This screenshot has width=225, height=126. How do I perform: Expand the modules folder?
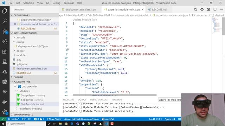coord(34,55)
